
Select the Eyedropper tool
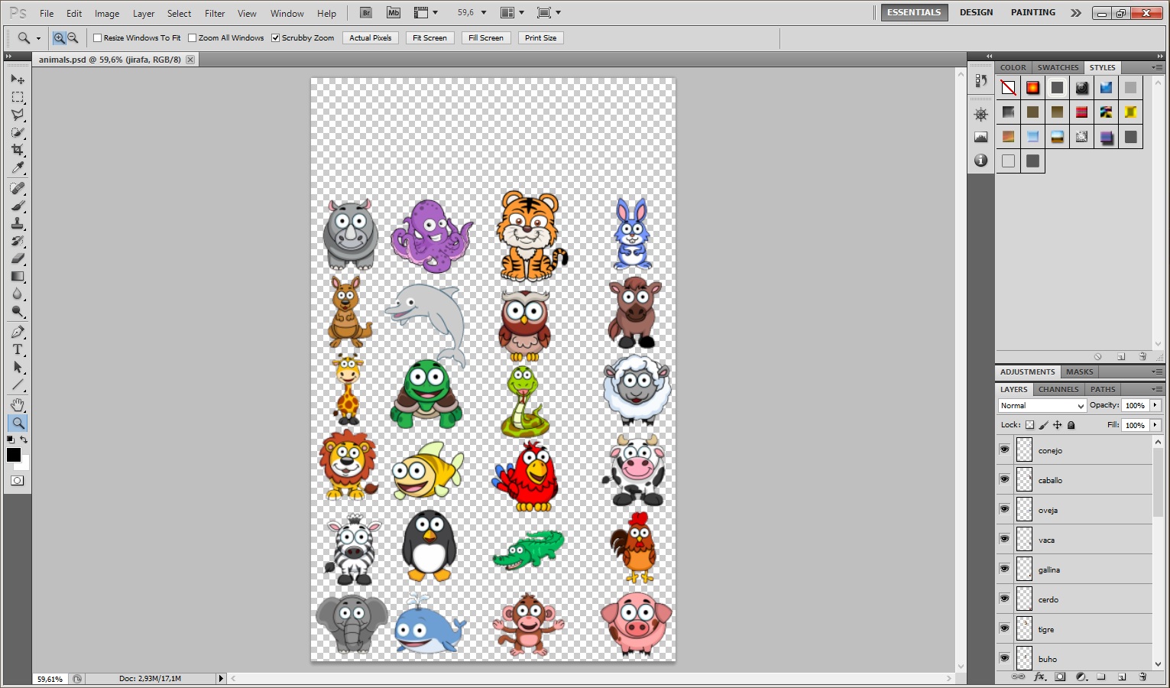point(18,167)
